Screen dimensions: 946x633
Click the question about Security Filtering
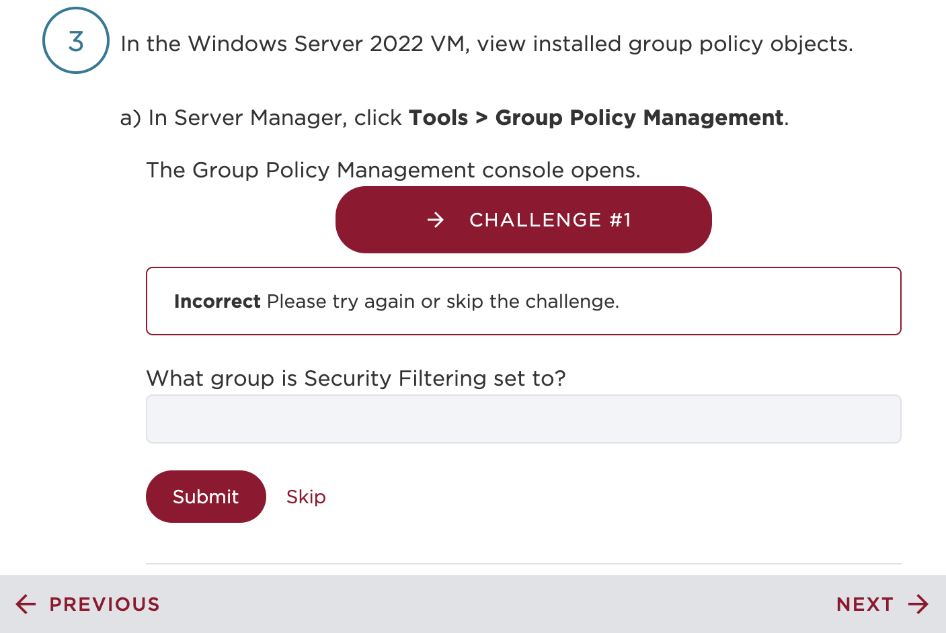point(356,378)
